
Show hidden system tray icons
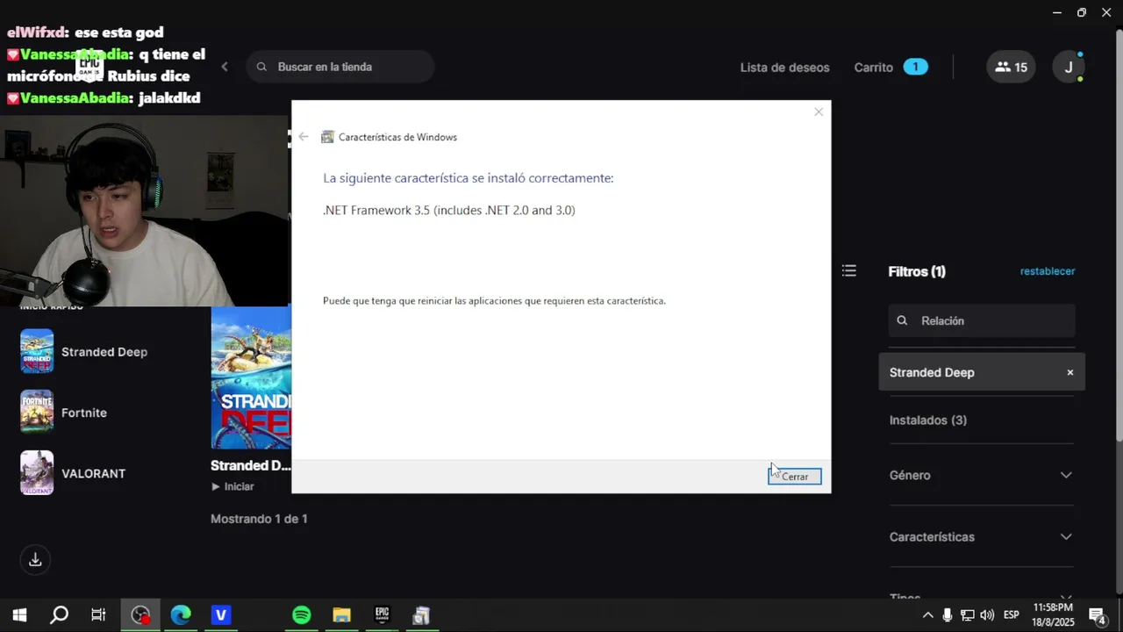coord(927,615)
